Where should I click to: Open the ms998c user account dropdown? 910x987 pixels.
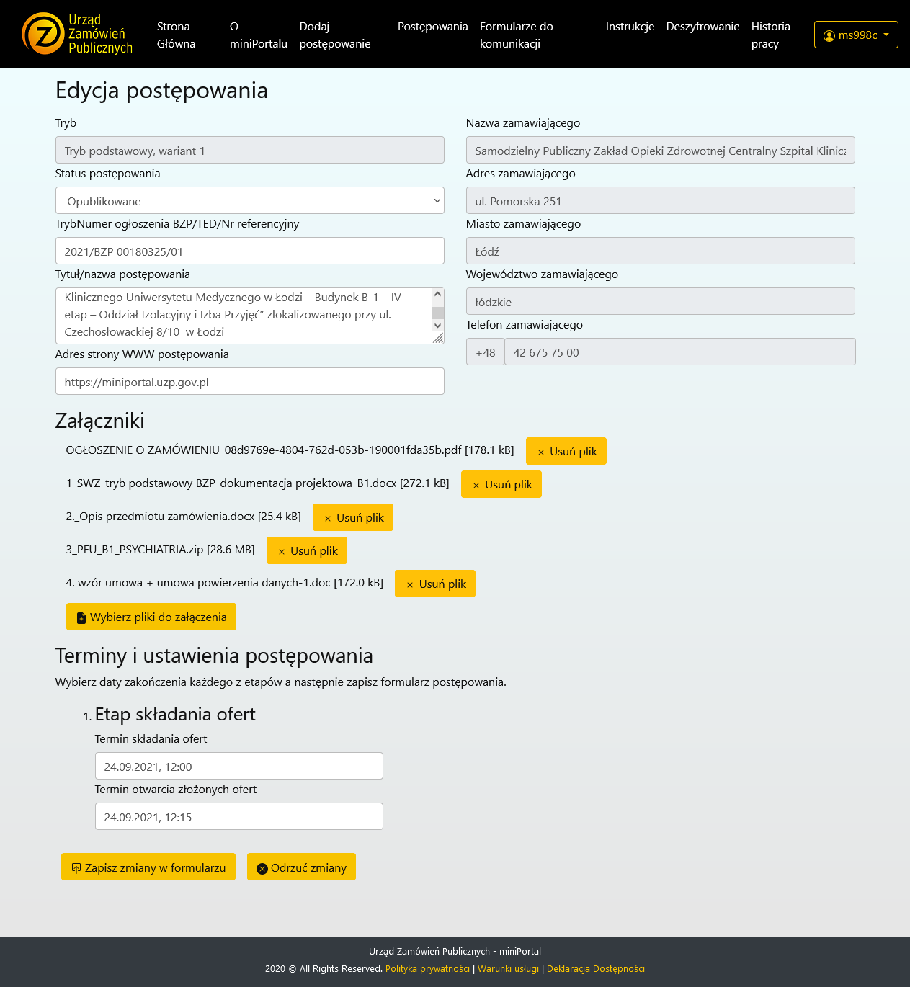855,35
